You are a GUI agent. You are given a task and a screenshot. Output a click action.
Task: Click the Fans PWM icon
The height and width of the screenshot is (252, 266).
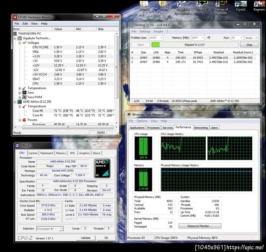coord(24,97)
